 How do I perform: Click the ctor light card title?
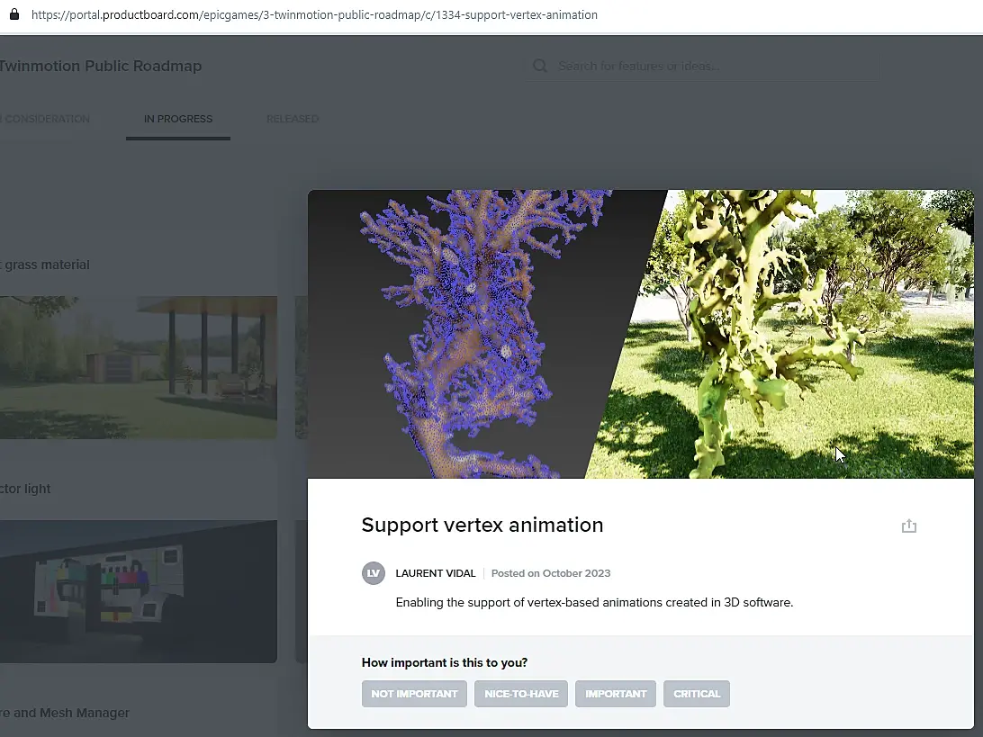(25, 489)
